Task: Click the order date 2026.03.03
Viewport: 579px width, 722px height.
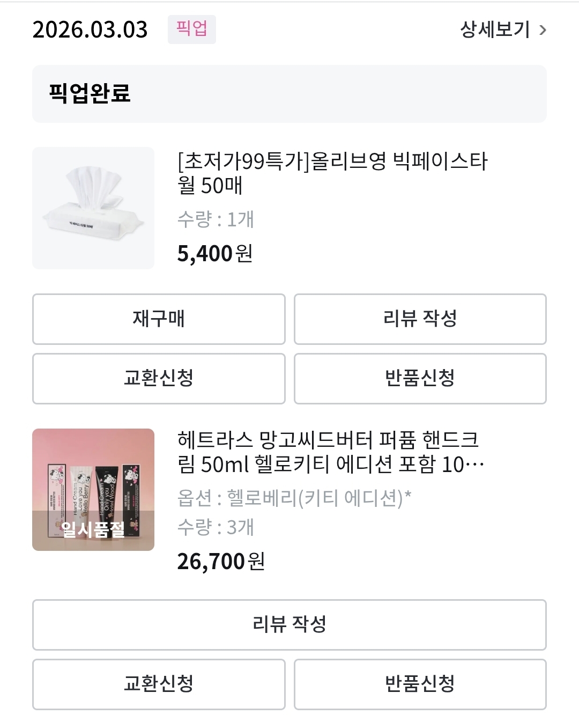Action: (x=90, y=30)
